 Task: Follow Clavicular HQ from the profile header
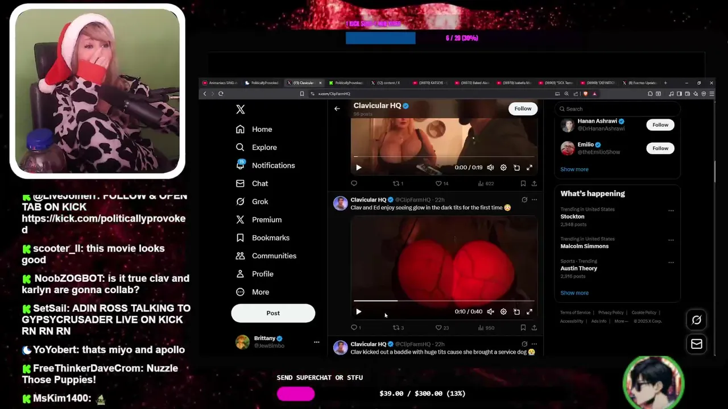(523, 108)
